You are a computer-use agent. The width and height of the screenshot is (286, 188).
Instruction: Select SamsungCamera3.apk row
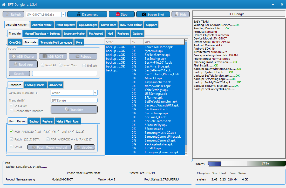pos(145,140)
